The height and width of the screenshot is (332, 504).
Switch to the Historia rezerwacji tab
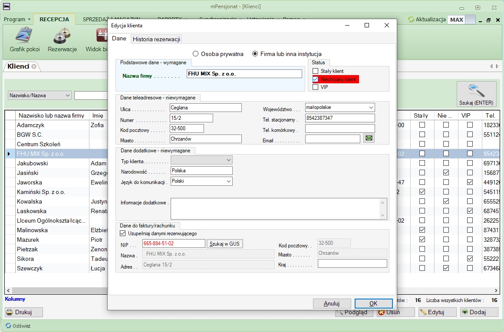[156, 39]
